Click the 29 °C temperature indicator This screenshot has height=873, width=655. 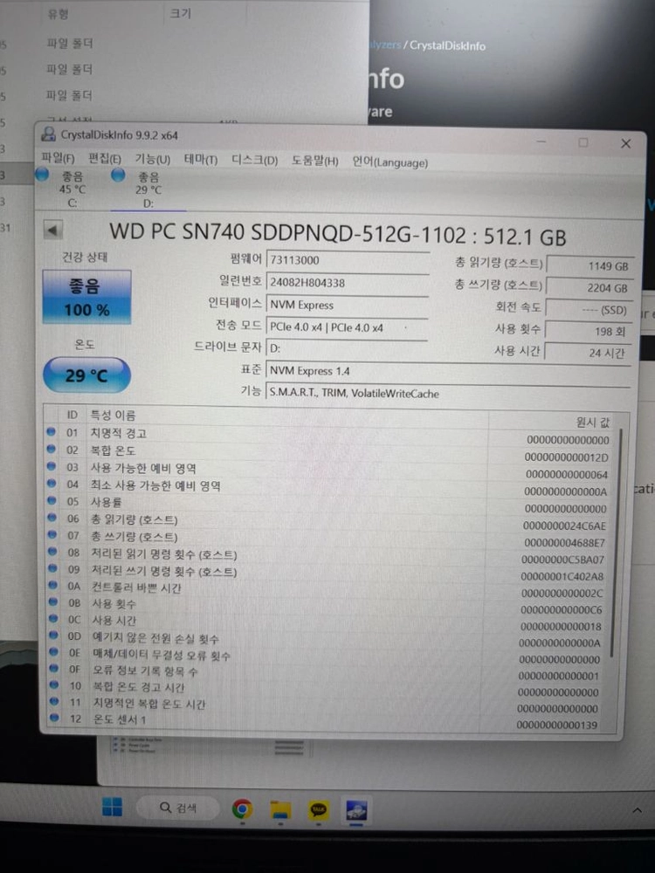(x=86, y=375)
